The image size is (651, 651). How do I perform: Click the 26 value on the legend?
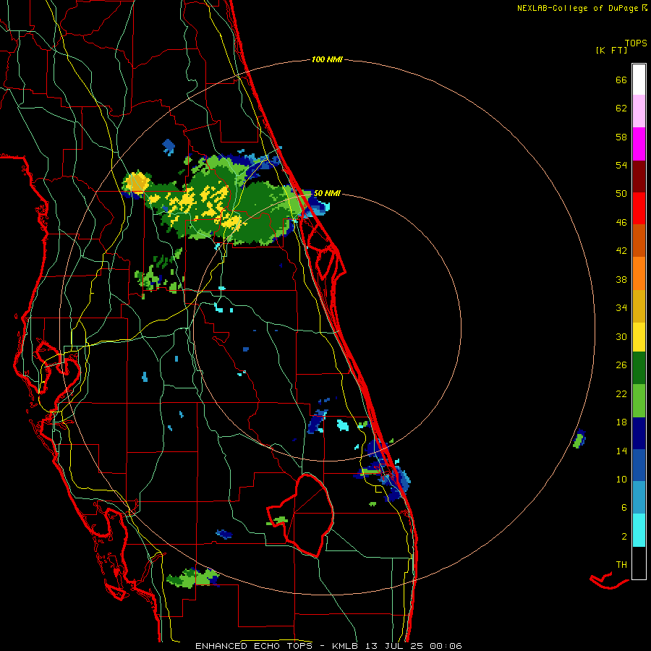click(621, 365)
